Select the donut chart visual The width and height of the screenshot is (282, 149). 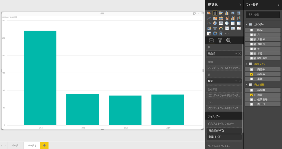point(215,33)
